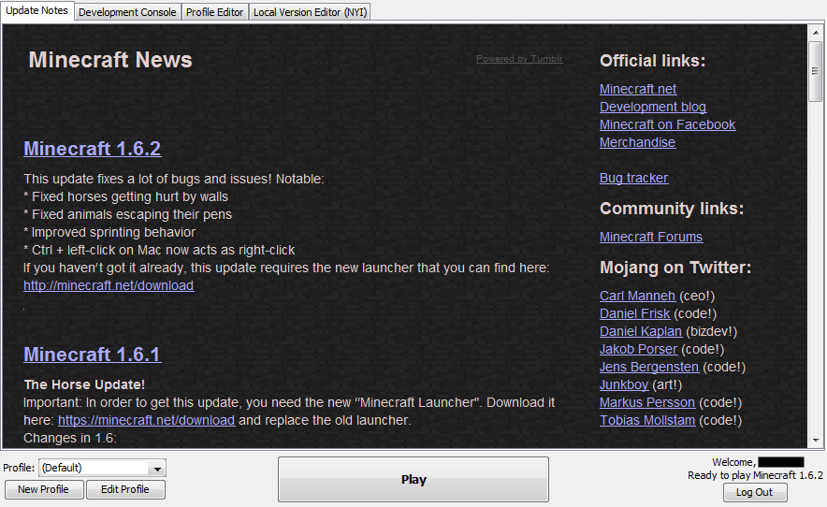Viewport: 827px width, 507px height.
Task: Open the Profile Editor tab
Action: click(x=214, y=12)
